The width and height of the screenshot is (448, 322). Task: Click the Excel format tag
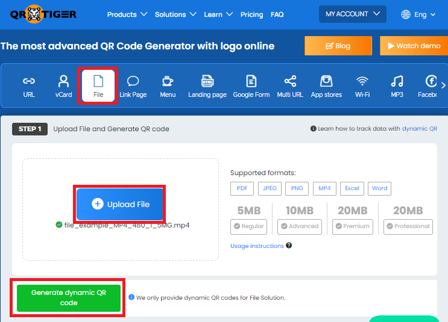coord(352,188)
